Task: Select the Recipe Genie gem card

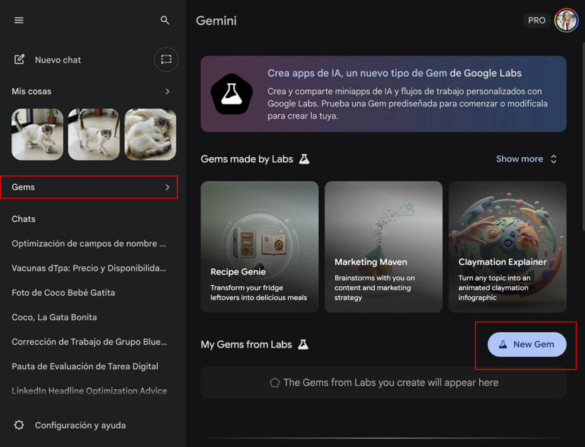Action: pyautogui.click(x=259, y=247)
